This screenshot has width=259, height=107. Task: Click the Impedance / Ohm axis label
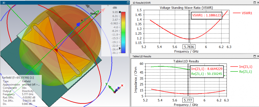(136, 81)
